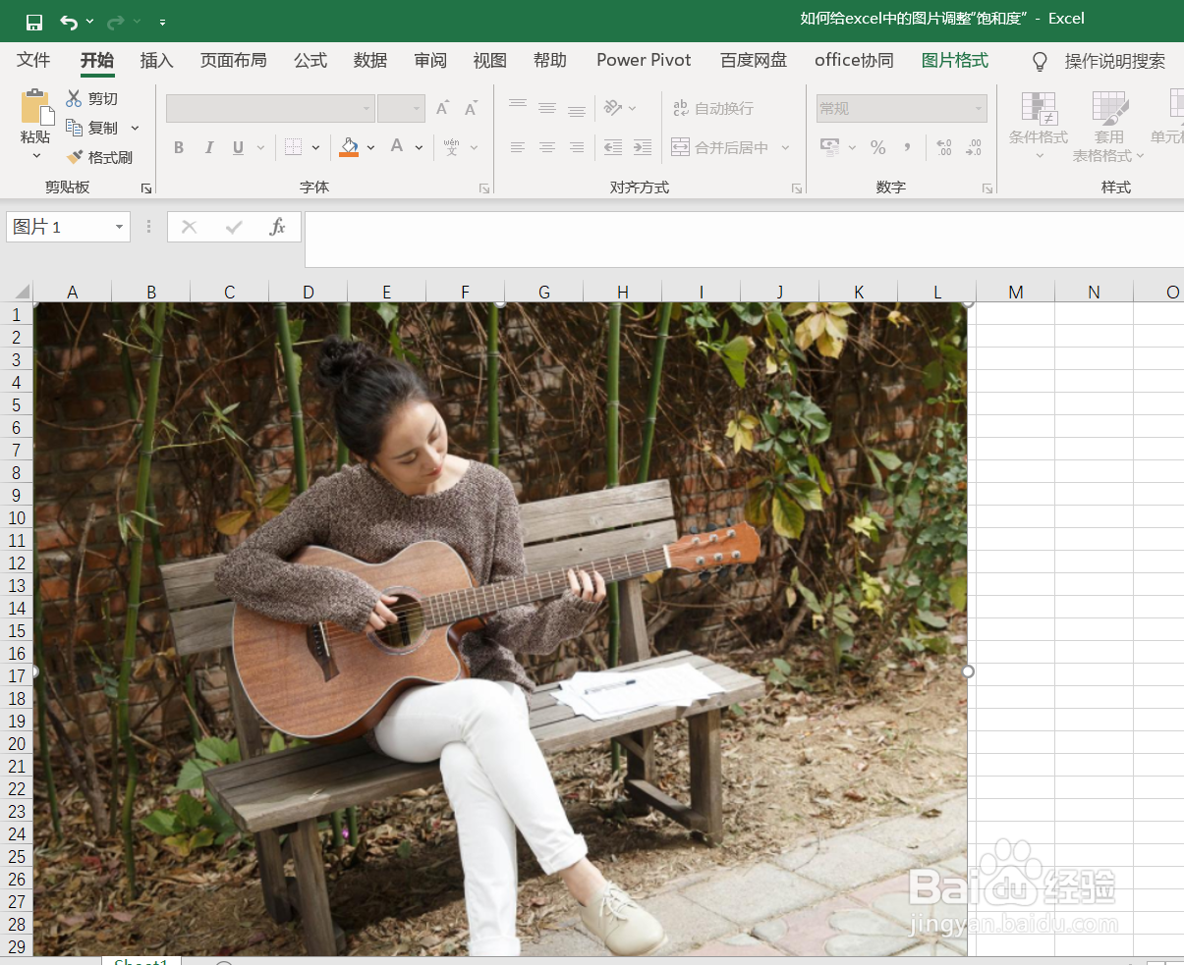Click the formula bar cancel X icon

pos(190,227)
